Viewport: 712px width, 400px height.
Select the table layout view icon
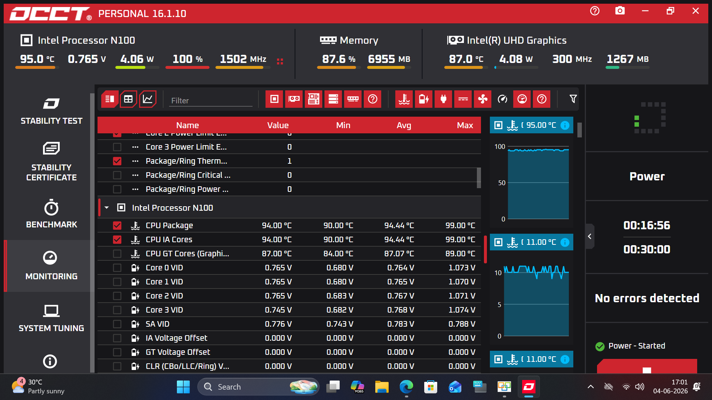(128, 99)
